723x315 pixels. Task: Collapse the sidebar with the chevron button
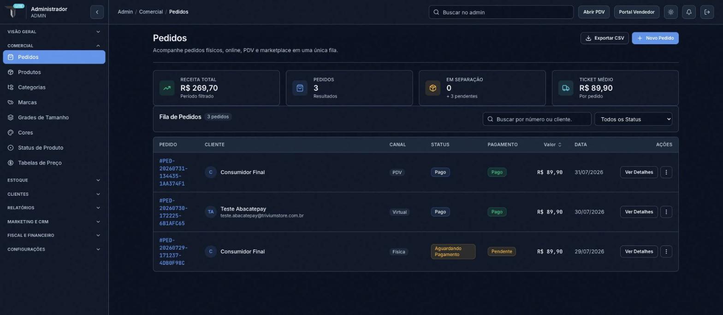coord(97,12)
